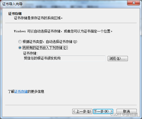The width and height of the screenshot is (142, 119).
Task: Click the 自动选择证书存储(U) option label text
Action: [50, 42]
